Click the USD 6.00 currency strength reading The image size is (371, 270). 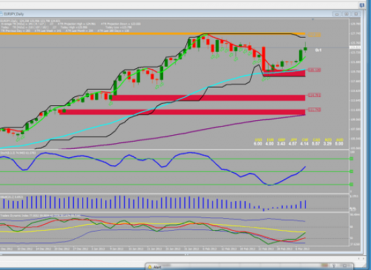(258, 142)
